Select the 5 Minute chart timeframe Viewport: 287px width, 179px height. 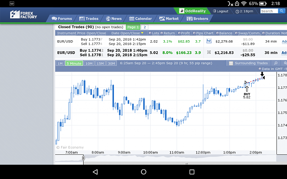(x=74, y=63)
